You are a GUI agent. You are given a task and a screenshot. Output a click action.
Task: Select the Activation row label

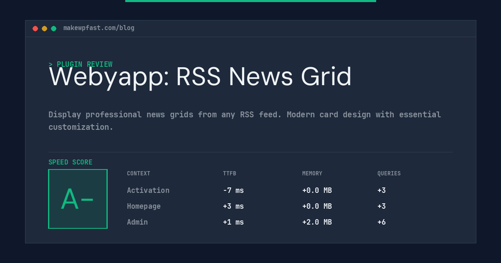click(x=148, y=190)
